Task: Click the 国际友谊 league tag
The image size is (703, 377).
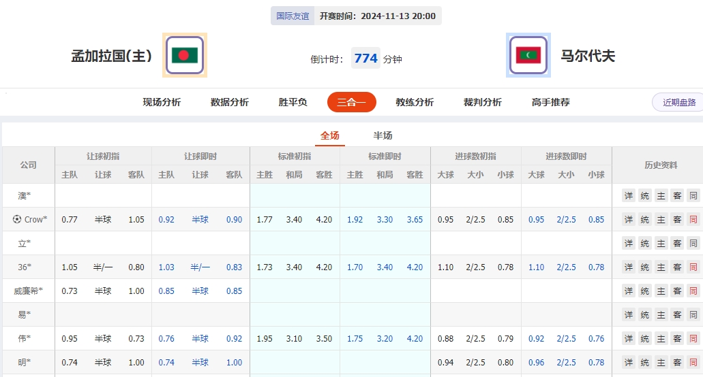Action: (x=293, y=16)
